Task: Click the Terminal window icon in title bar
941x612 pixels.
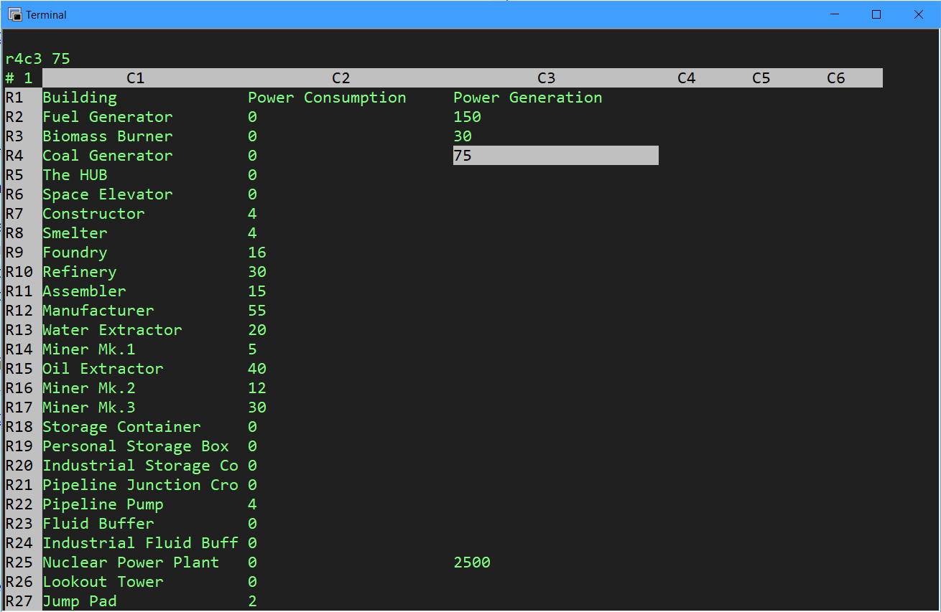Action: tap(14, 14)
